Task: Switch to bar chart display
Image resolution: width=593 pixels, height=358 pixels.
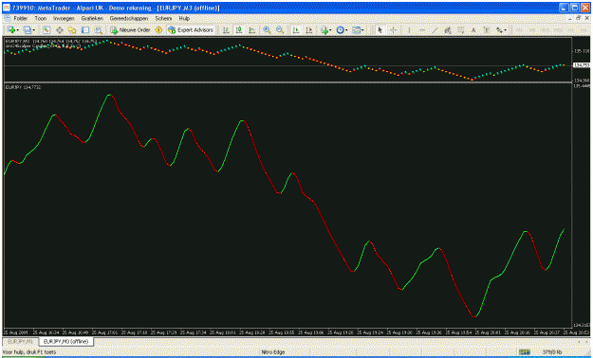Action: tap(226, 30)
